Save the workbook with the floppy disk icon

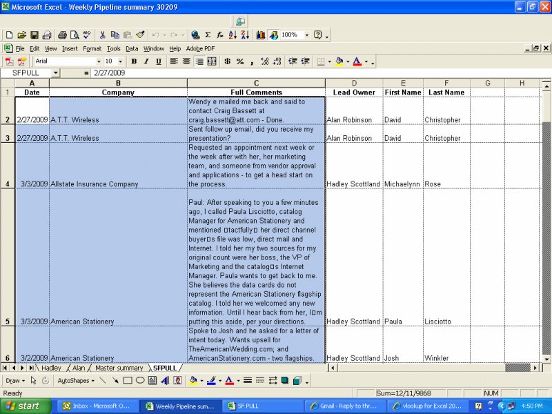(34, 35)
